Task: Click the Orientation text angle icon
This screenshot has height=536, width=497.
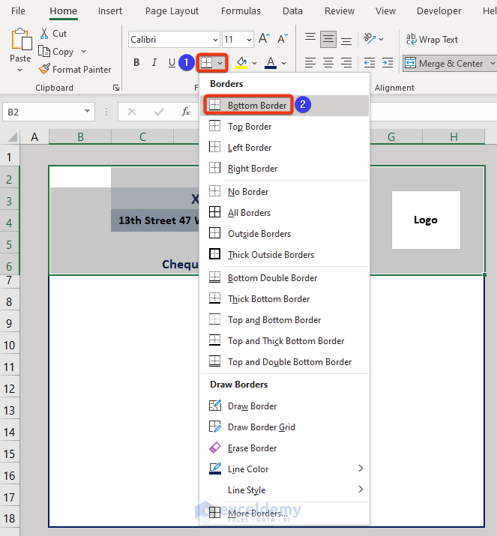Action: (370, 39)
